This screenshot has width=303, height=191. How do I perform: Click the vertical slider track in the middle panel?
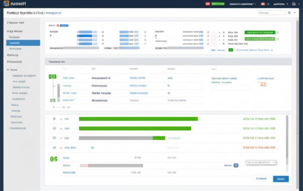click(x=58, y=91)
